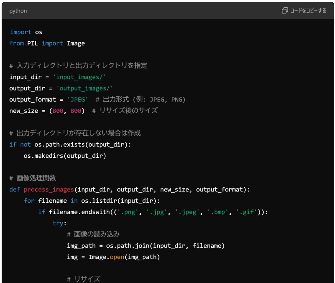The height and width of the screenshot is (283, 335).
Task: Click the 'for filename in os.listdir(input_dir):' line
Action: pyautogui.click(x=92, y=201)
